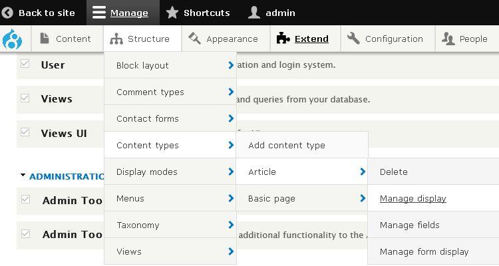Expand the Contact forms submenu arrow
The height and width of the screenshot is (266, 499).
[x=231, y=118]
